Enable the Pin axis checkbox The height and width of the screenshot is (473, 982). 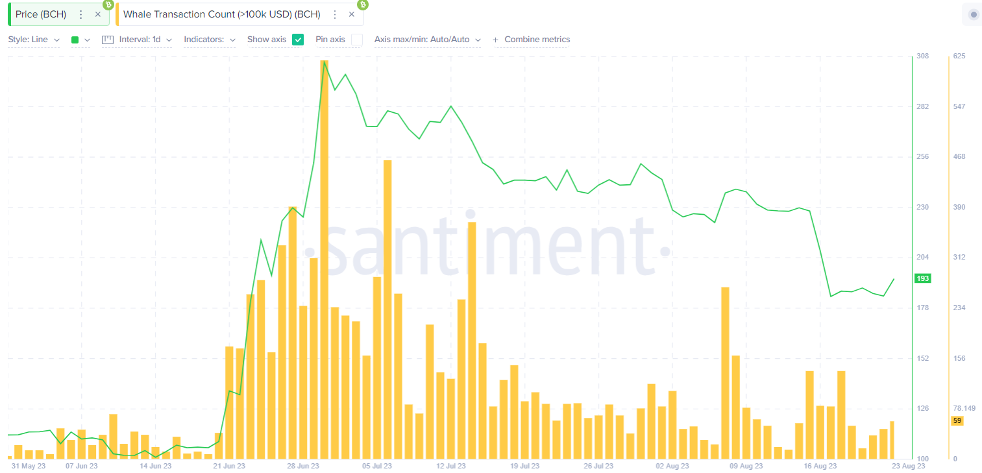[x=356, y=40]
